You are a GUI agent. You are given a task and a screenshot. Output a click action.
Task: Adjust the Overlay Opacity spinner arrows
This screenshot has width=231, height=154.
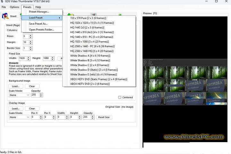(93, 117)
